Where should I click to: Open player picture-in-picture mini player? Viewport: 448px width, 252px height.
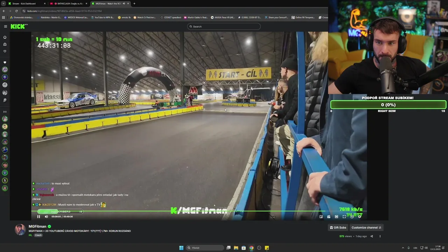321,217
